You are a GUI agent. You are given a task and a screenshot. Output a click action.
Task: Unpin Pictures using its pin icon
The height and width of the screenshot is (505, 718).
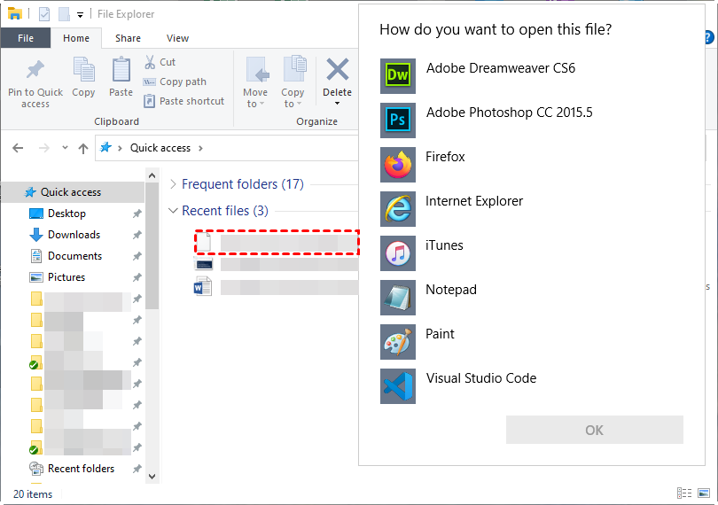137,277
